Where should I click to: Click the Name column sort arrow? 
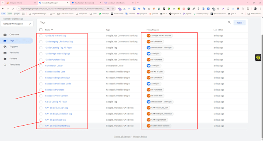click(52, 30)
